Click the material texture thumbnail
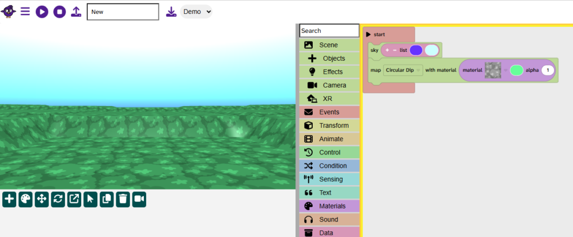The width and height of the screenshot is (573, 237). (x=493, y=70)
